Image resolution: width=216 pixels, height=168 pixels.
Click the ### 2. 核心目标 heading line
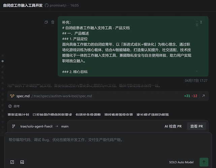pyautogui.click(x=75, y=72)
